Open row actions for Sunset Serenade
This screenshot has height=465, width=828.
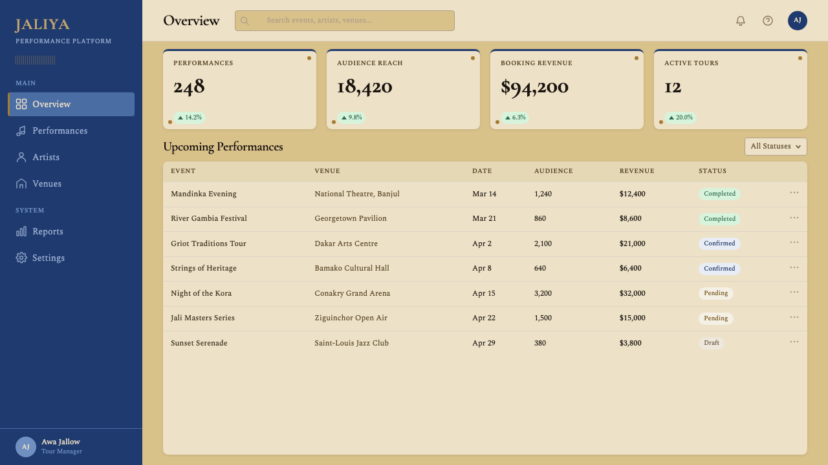click(x=794, y=342)
